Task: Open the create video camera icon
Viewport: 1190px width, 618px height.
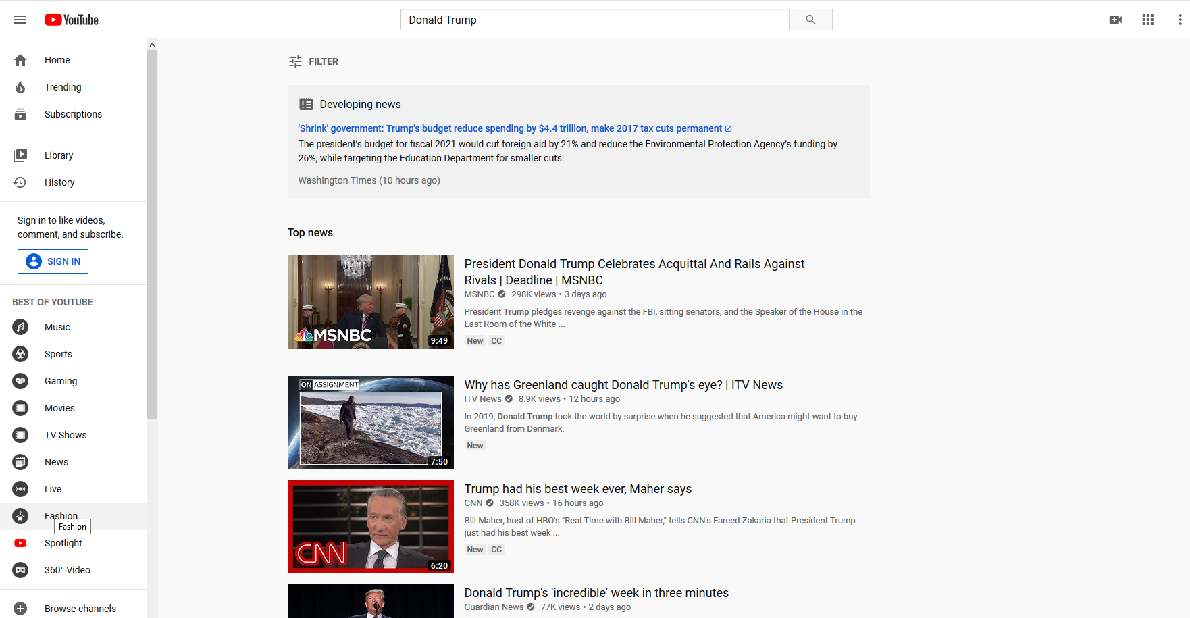Action: click(x=1116, y=20)
